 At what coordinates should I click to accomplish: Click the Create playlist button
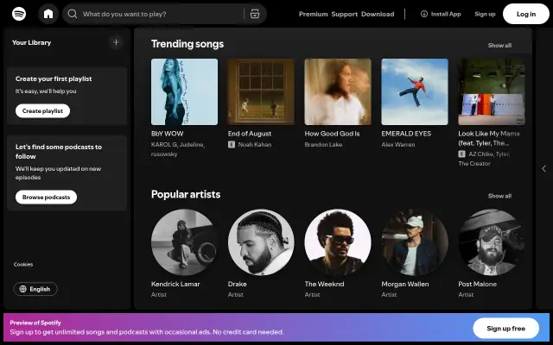(42, 111)
